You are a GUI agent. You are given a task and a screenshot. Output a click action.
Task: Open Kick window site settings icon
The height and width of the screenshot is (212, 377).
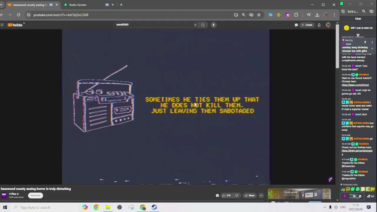pyautogui.click(x=343, y=11)
